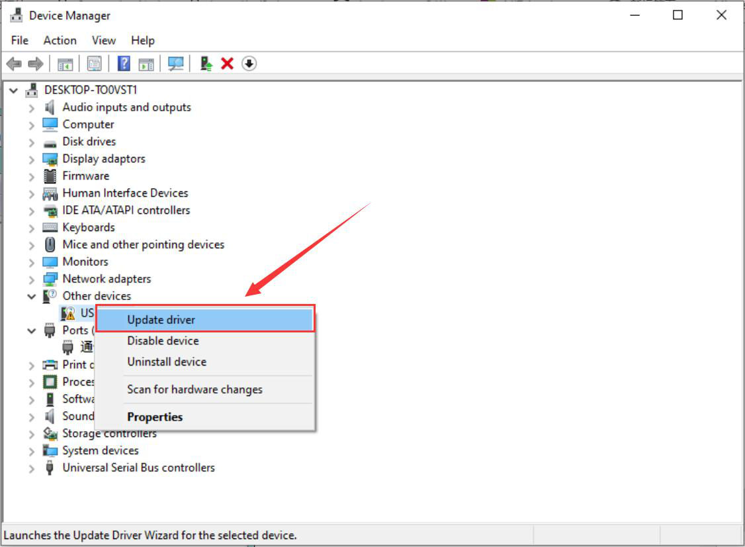The image size is (745, 547).
Task: Select the Human Interface Devices label
Action: (x=126, y=193)
